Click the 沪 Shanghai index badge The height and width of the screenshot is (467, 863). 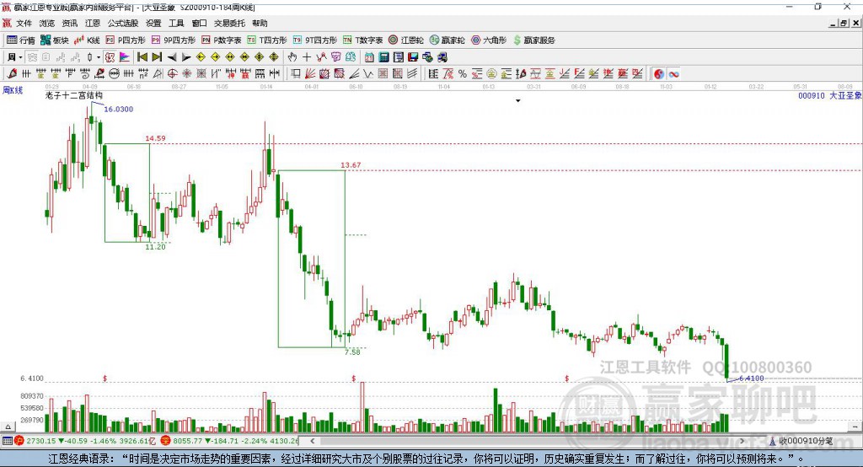click(19, 441)
